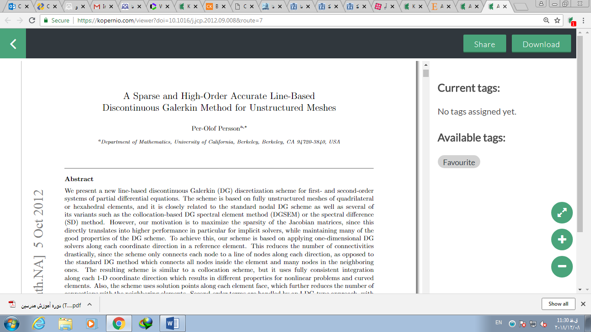Open Internet Explorer from the taskbar
The width and height of the screenshot is (591, 332).
(x=39, y=323)
